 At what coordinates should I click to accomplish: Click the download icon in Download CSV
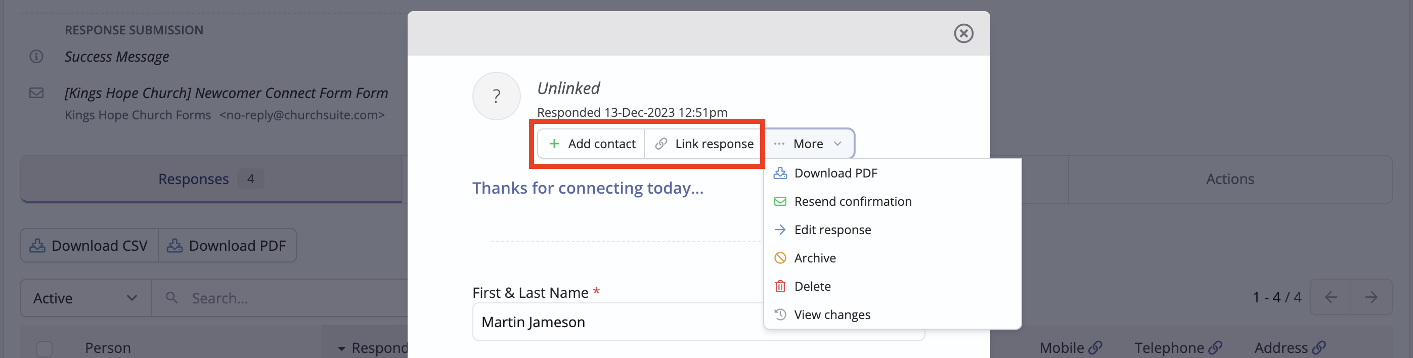coord(37,246)
